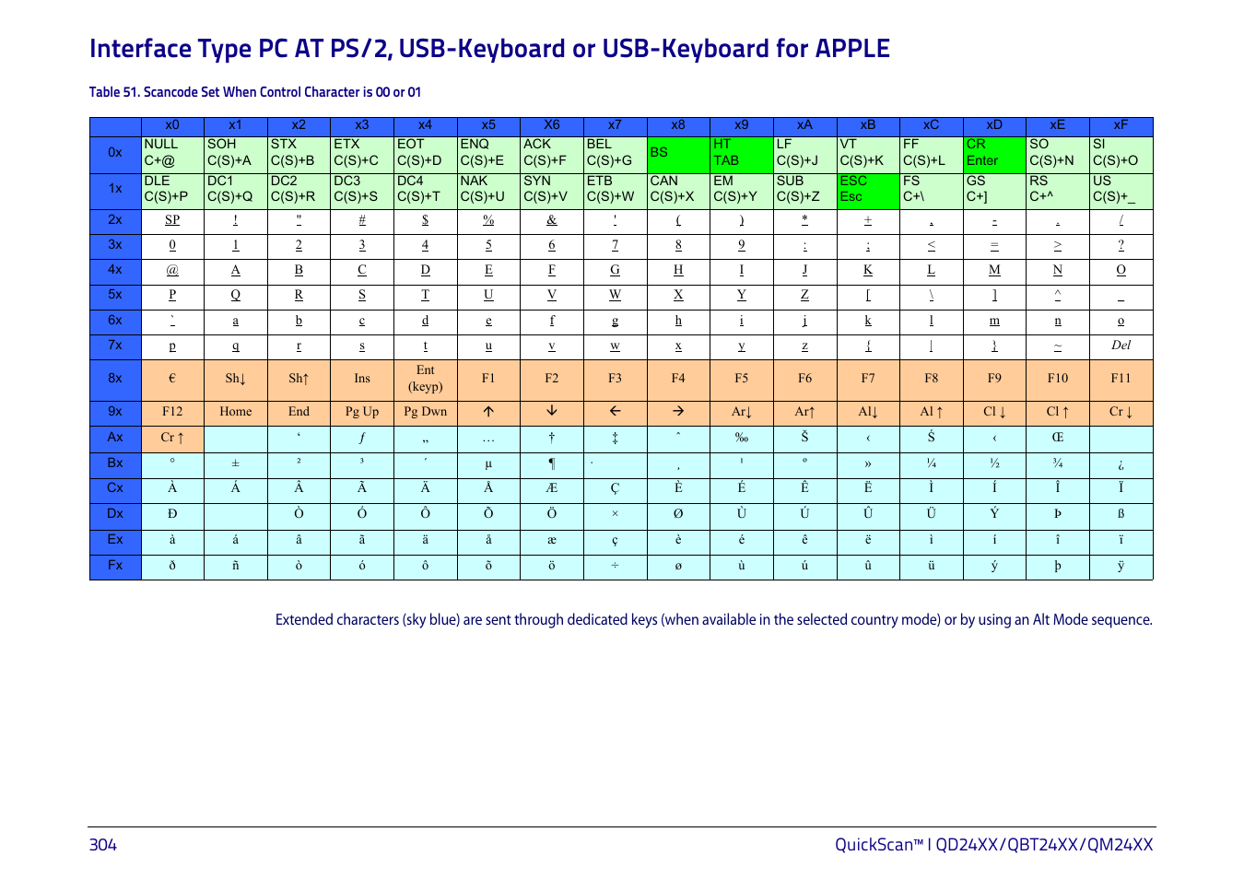Click the HT TAB cell
Image resolution: width=1244 pixels, height=879 pixels.
[x=742, y=154]
